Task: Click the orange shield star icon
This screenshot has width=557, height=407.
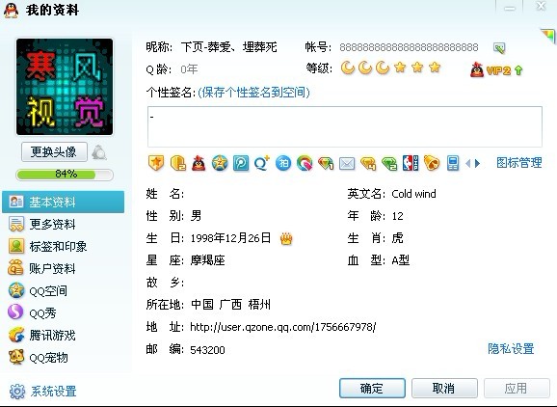Action: point(156,163)
